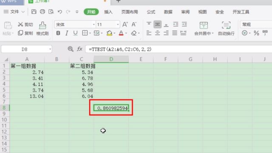
Task: Click the currency format icon
Action: (245, 33)
